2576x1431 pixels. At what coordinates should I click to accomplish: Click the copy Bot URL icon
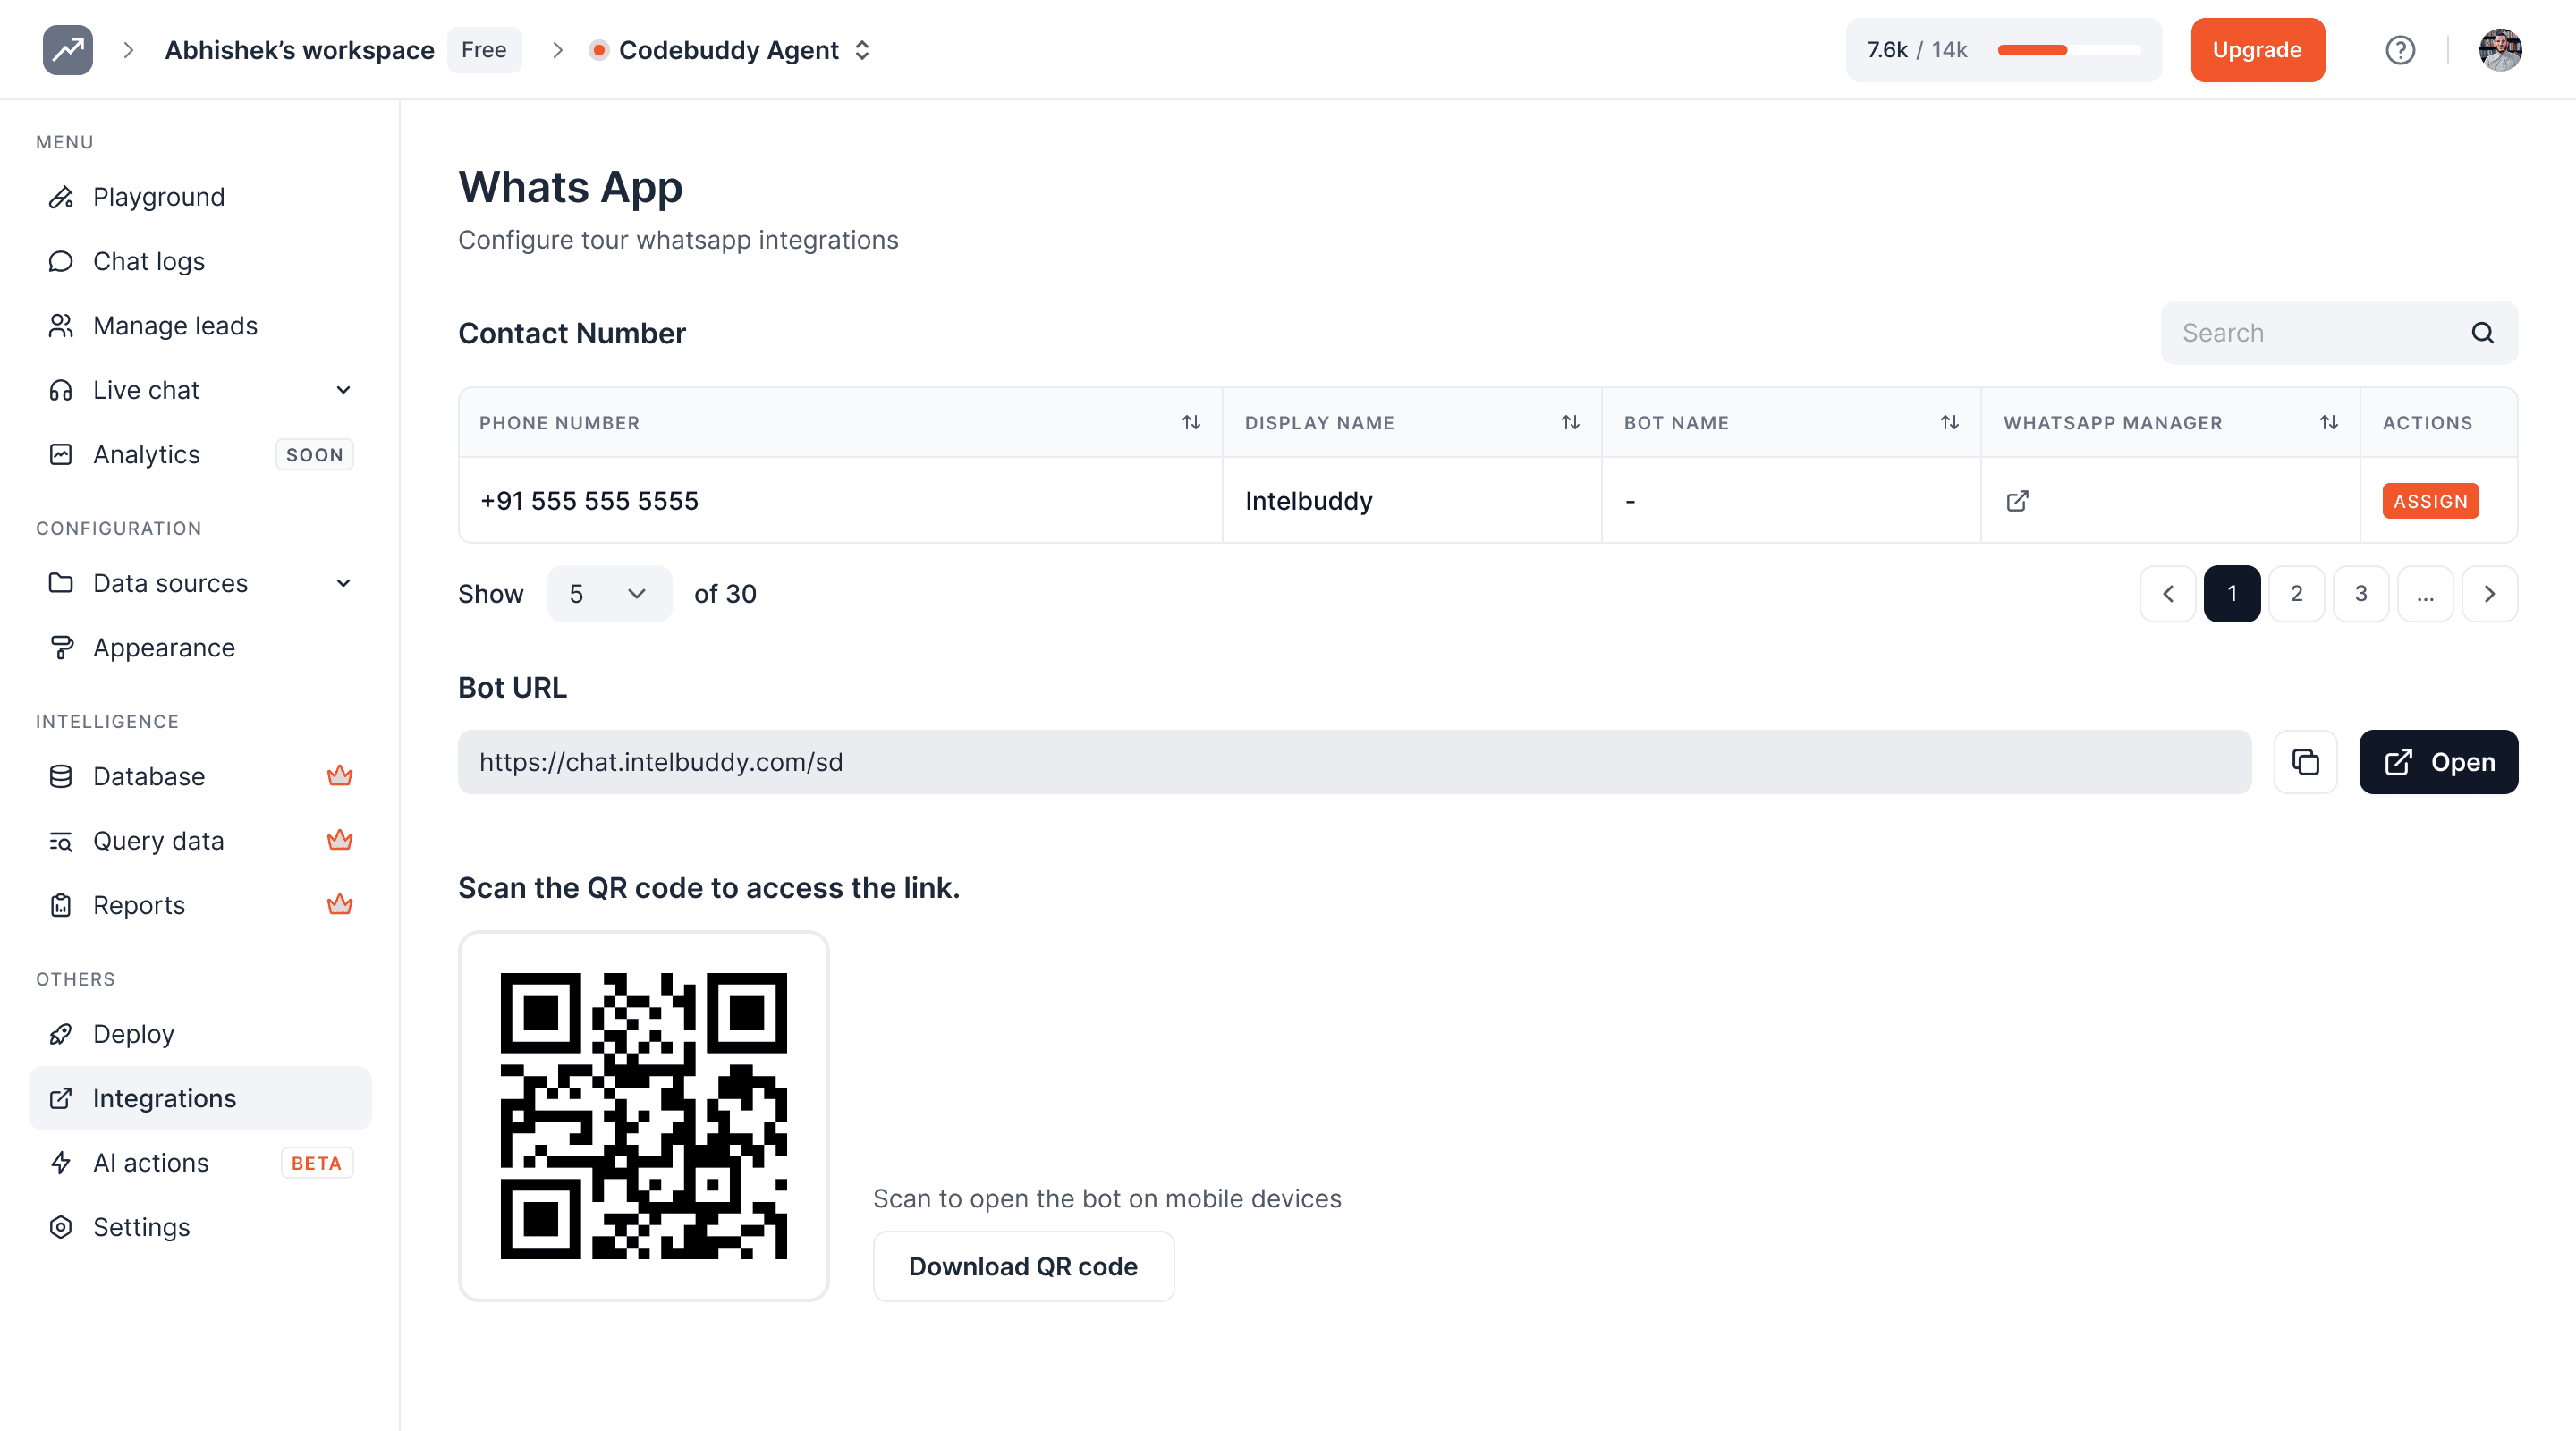[2305, 762]
